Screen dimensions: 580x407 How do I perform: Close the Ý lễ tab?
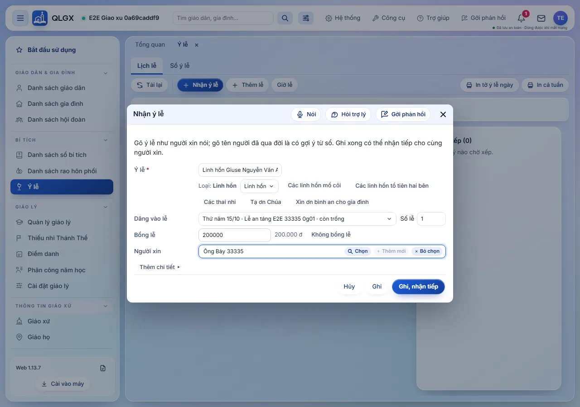pos(197,45)
